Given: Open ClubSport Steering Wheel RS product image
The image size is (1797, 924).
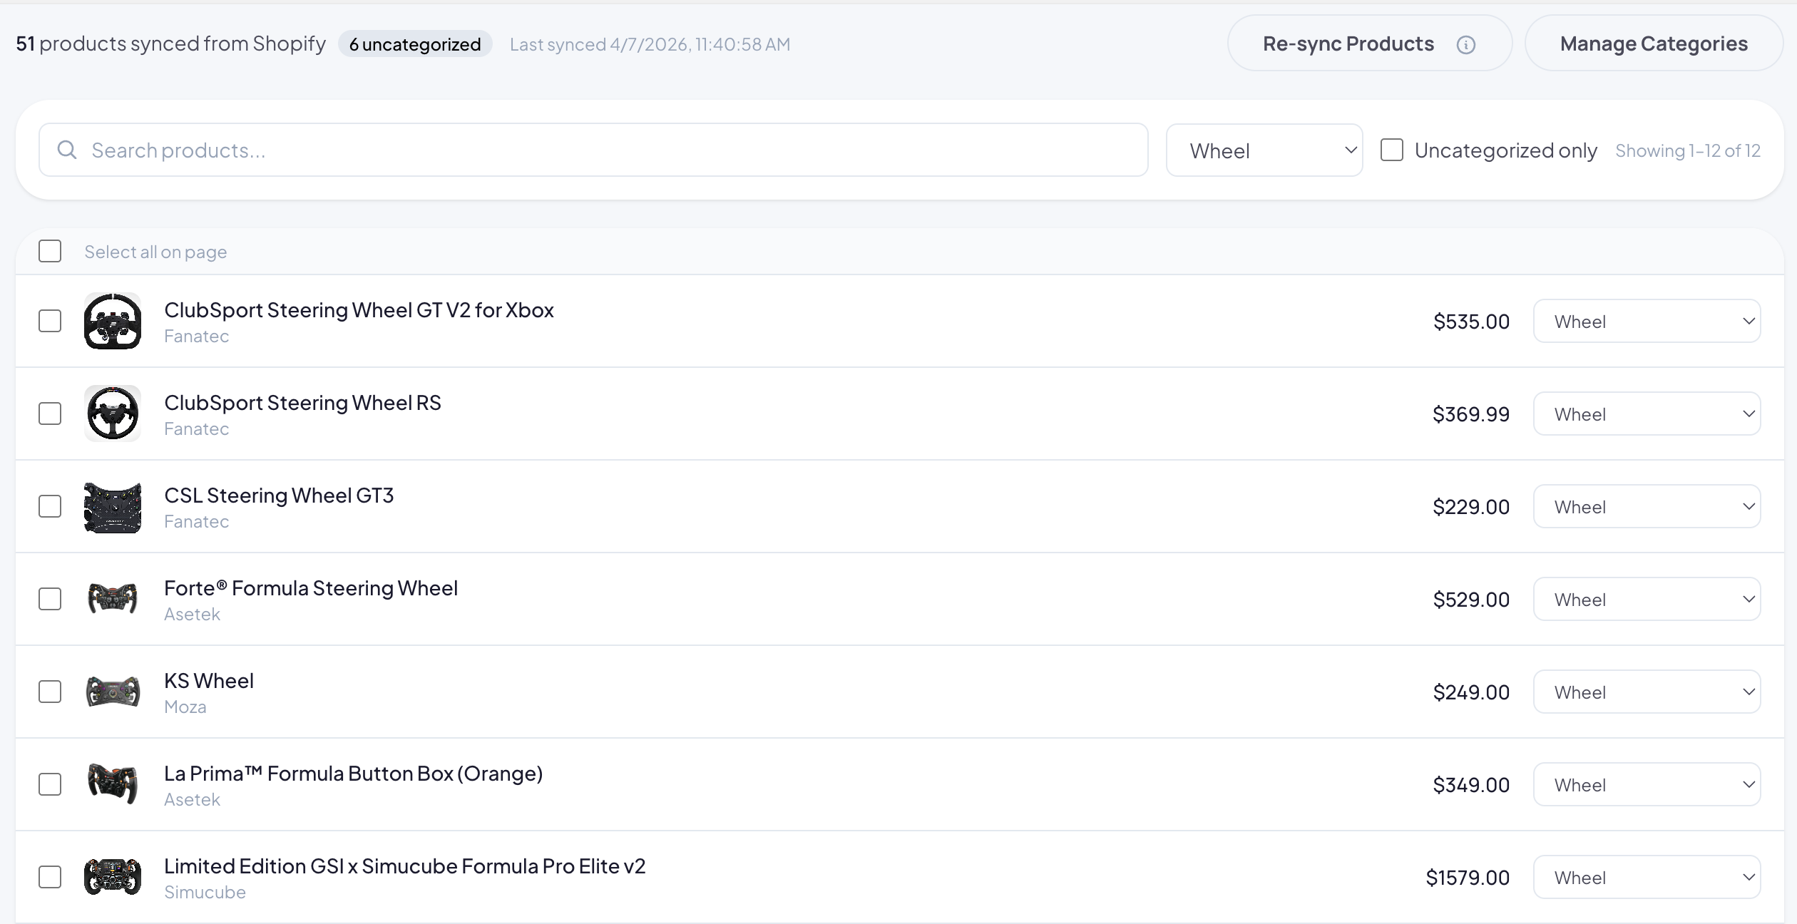Looking at the screenshot, I should tap(113, 414).
